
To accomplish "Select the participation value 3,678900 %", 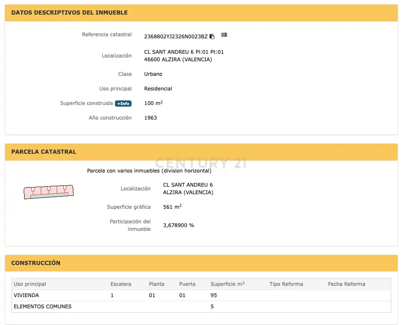I will point(179,225).
